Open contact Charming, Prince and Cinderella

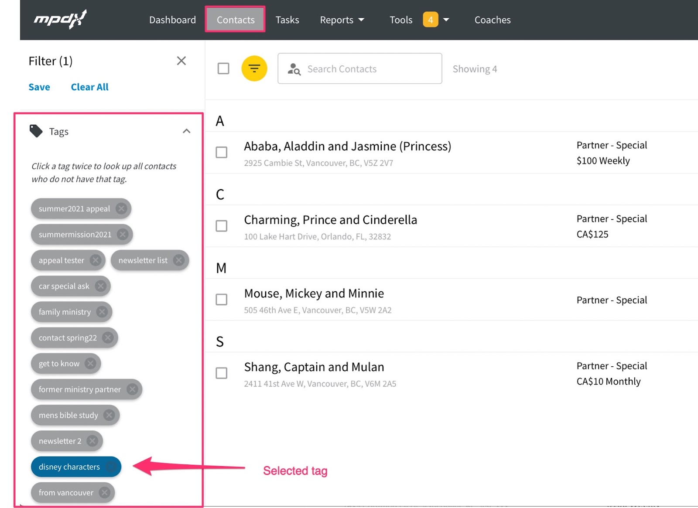330,219
